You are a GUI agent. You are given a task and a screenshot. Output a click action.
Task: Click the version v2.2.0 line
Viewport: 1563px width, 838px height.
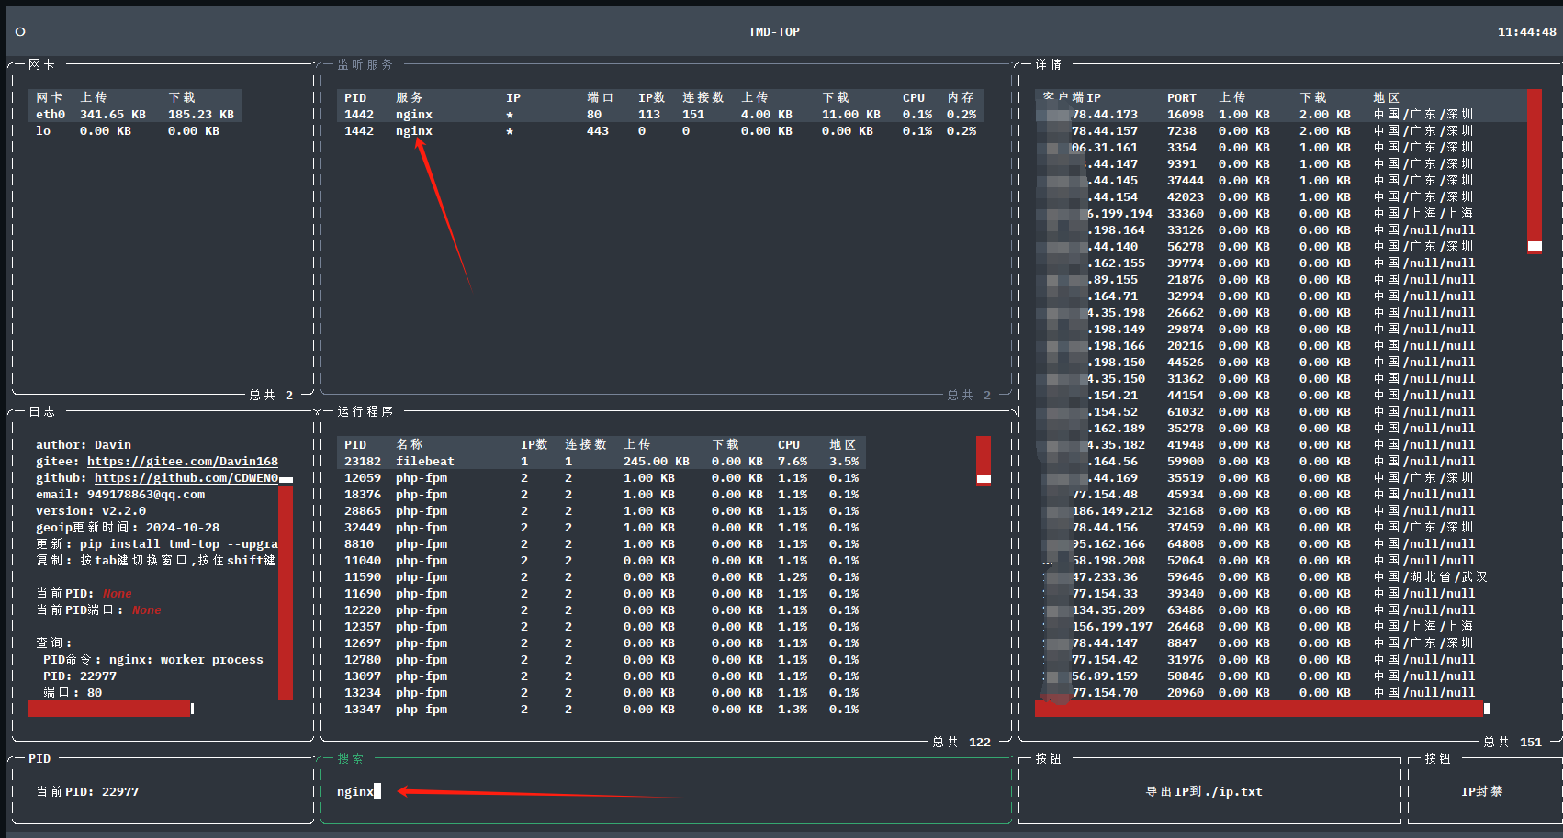pos(91,511)
